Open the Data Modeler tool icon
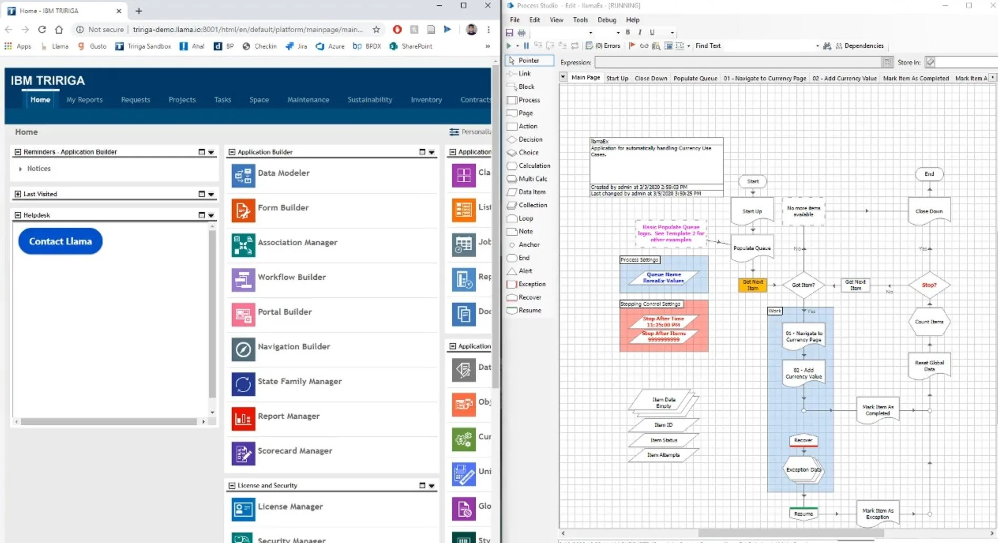Screen dimensions: 998x543 [x=243, y=175]
